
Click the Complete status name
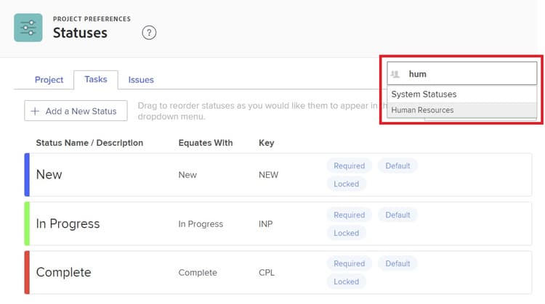click(x=64, y=272)
